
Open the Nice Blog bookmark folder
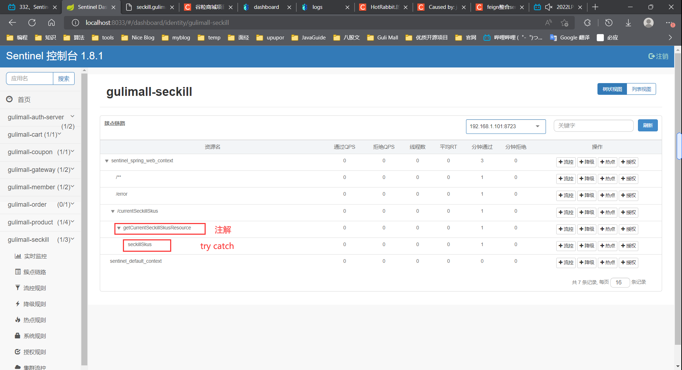(138, 38)
